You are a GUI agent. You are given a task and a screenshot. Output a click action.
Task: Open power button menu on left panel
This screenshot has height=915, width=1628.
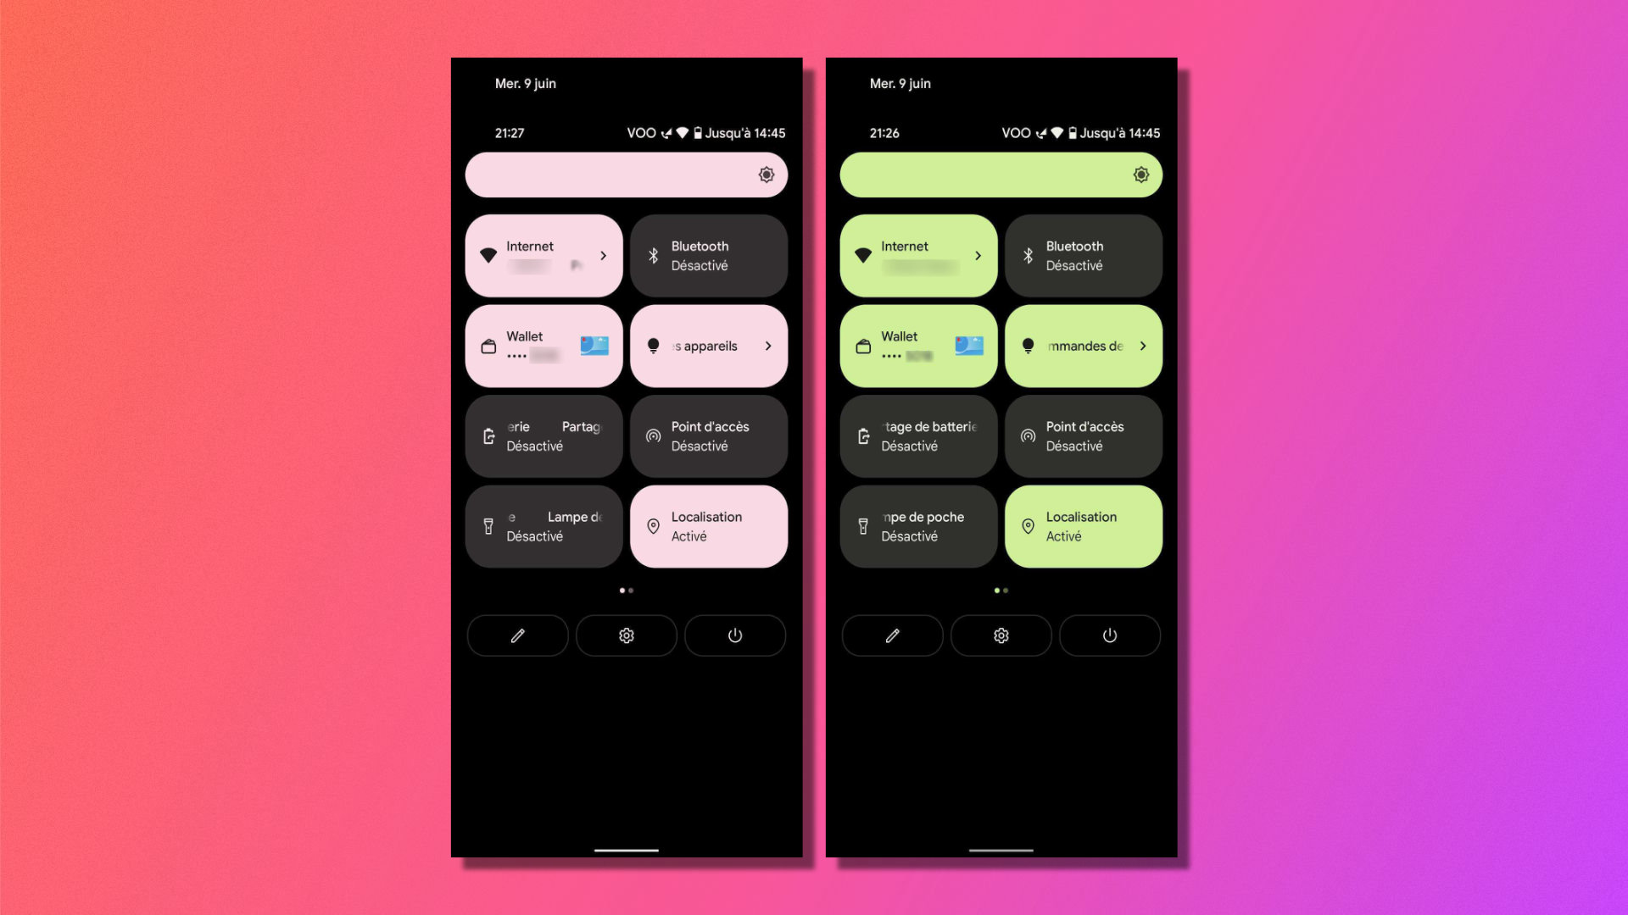click(734, 635)
